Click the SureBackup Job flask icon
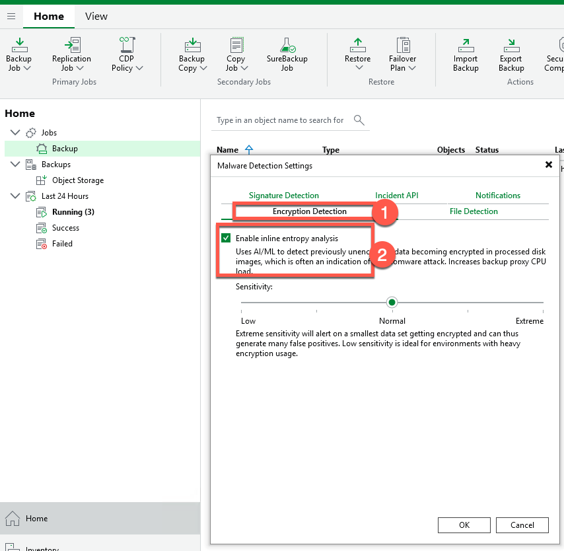 click(287, 45)
